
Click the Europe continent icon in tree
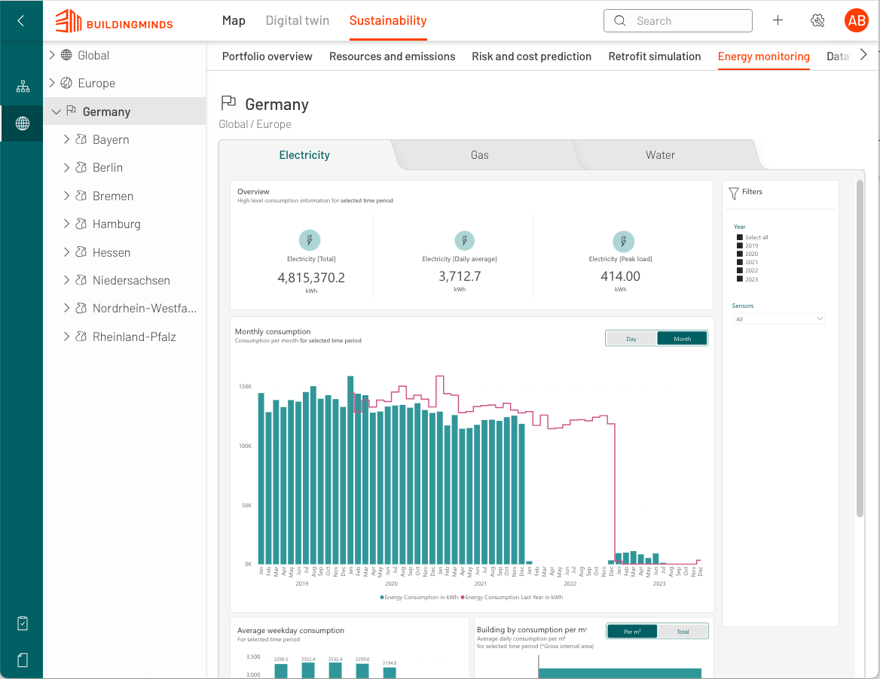pyautogui.click(x=66, y=83)
